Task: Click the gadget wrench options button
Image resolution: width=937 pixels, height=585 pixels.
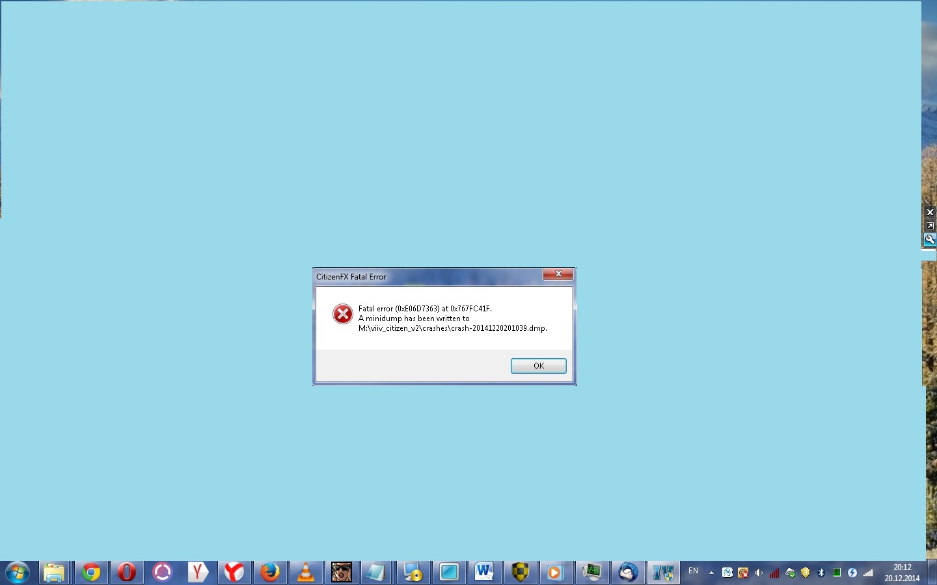Action: [x=930, y=239]
